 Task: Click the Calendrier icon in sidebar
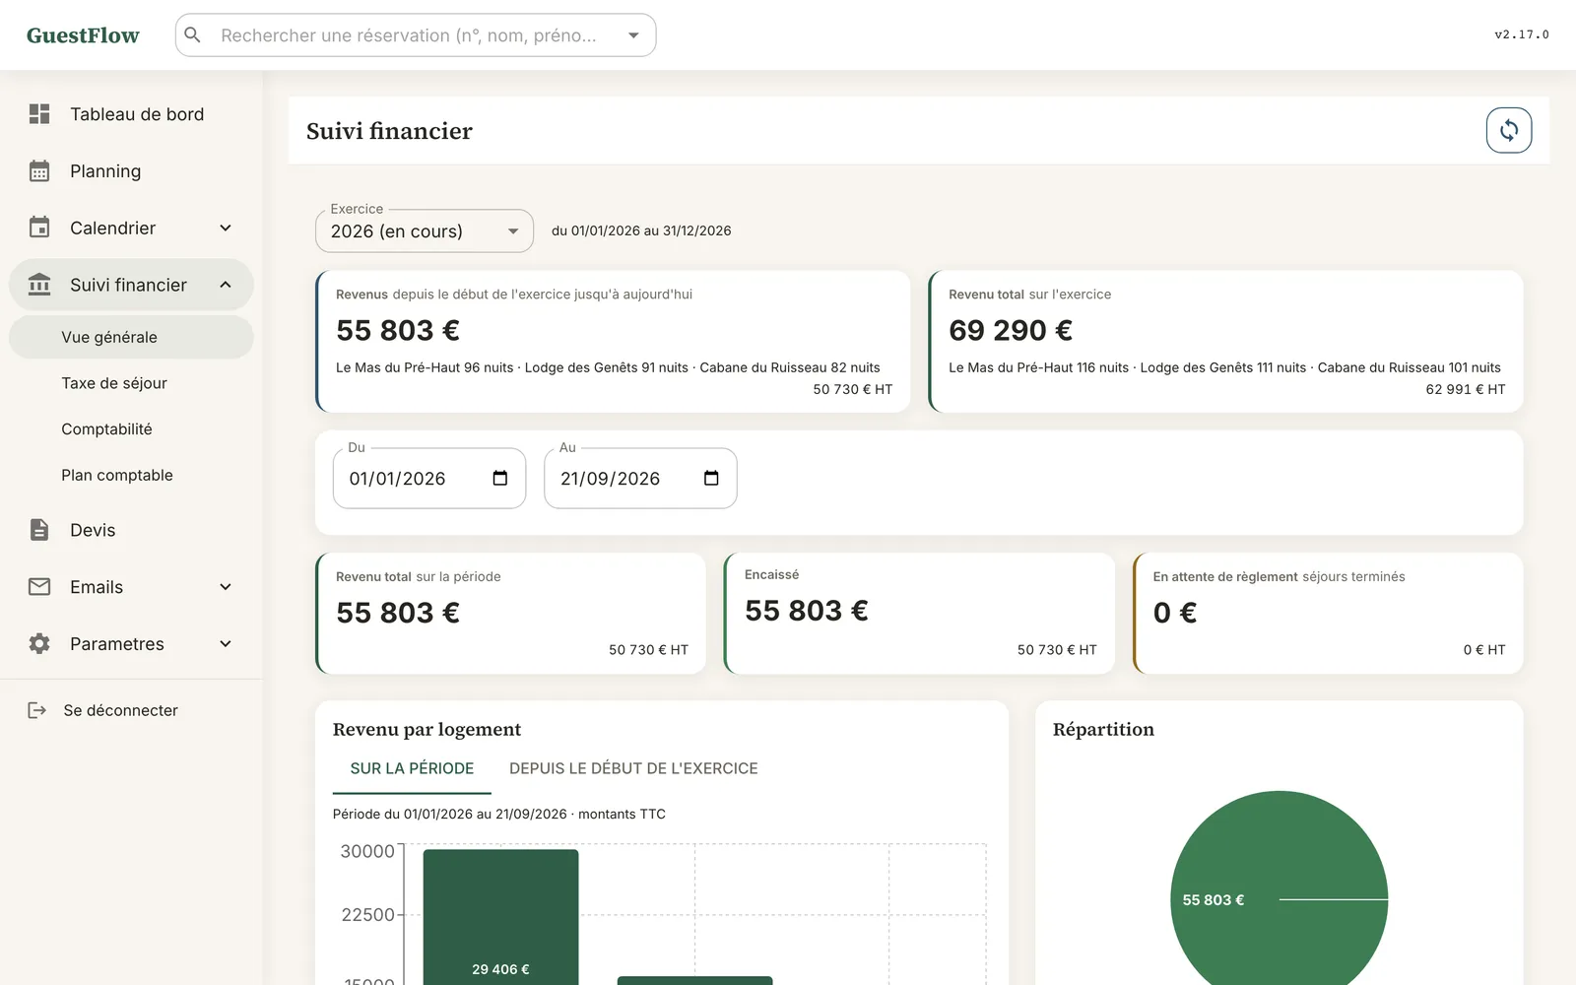tap(39, 228)
